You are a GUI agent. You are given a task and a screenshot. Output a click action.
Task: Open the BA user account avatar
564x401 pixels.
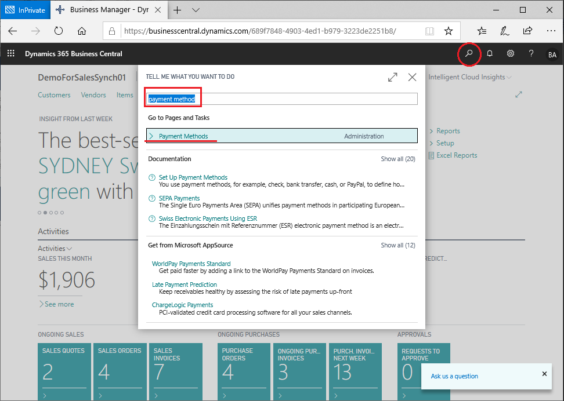coord(552,54)
